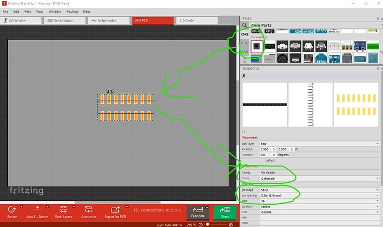
Task: Click the Export for PCB icon
Action: point(115,209)
